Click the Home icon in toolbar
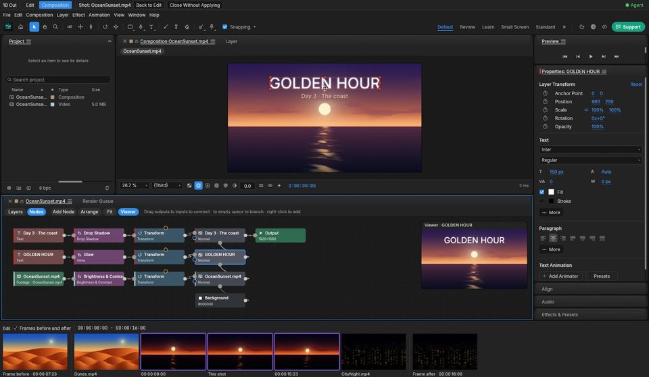Screen dimensions: 649x377 point(21,27)
